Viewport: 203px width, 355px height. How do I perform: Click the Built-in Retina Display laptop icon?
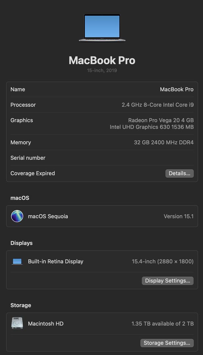point(17,262)
